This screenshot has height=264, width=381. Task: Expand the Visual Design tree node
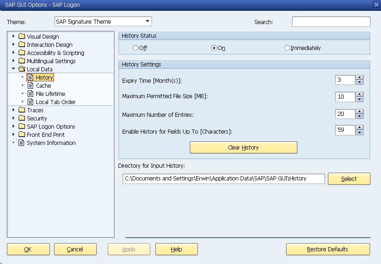click(13, 36)
